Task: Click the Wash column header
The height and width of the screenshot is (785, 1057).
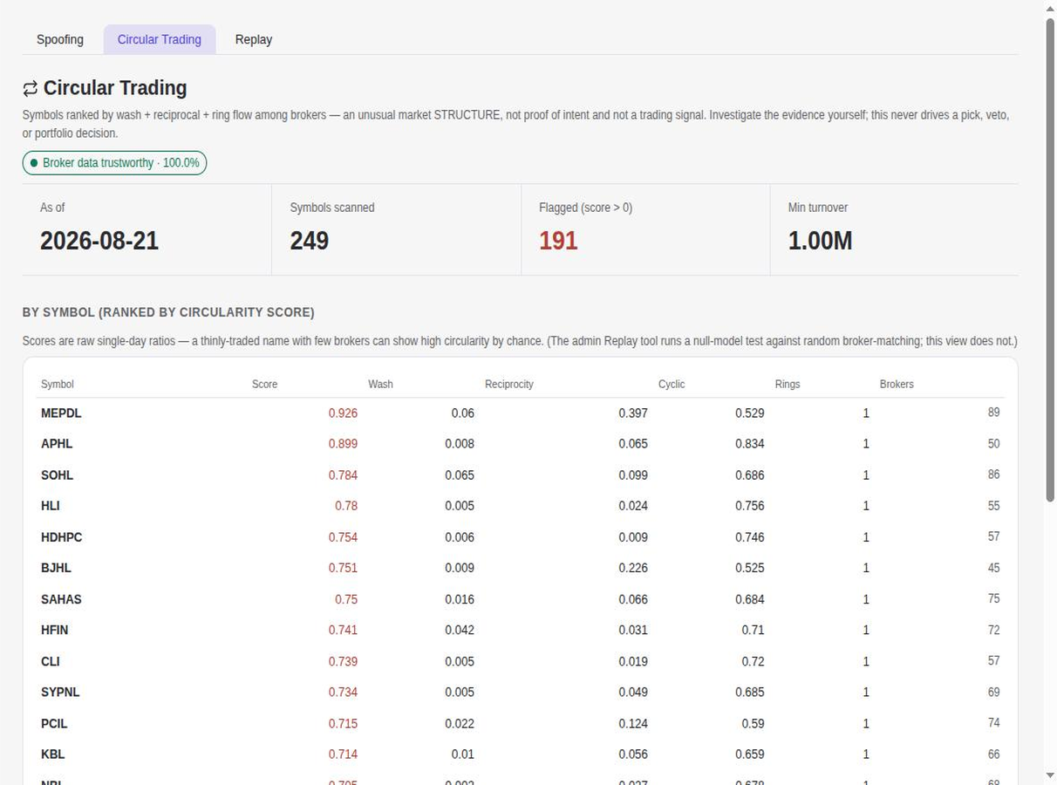Action: [x=380, y=384]
